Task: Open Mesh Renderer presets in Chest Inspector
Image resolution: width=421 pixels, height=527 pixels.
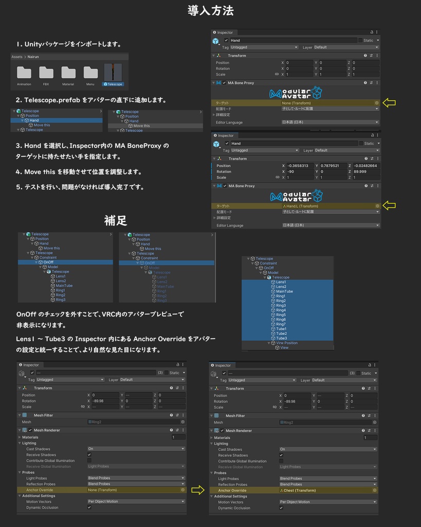Action: click(x=369, y=431)
